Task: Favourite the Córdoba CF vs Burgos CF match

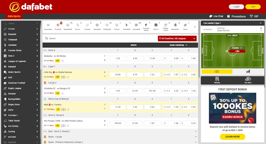Action: (63, 93)
